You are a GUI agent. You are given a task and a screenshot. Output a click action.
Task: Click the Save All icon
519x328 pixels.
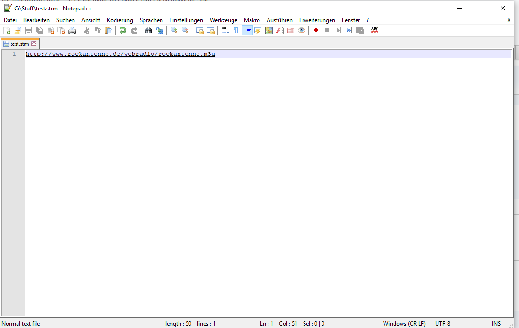(39, 30)
